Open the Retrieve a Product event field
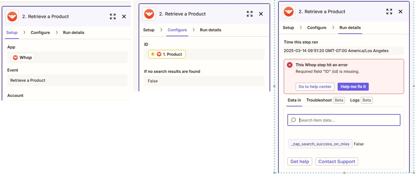Image resolution: width=419 pixels, height=175 pixels. (x=67, y=80)
